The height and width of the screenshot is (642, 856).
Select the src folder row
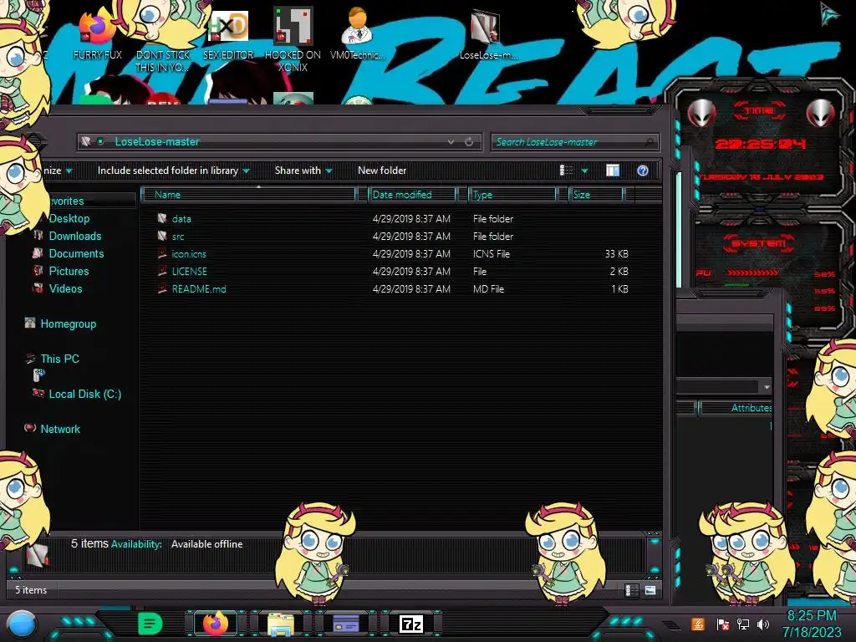(x=393, y=237)
